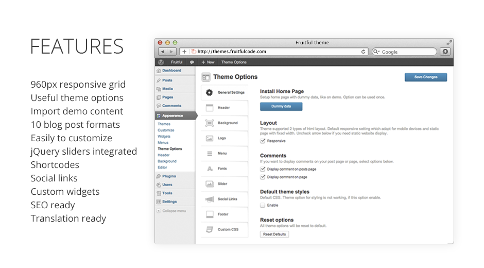This screenshot has width=484, height=268.
Task: Open the comments bubble in admin bar
Action: tap(192, 62)
